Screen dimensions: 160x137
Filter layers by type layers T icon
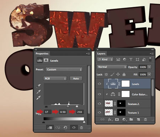coord(131,59)
